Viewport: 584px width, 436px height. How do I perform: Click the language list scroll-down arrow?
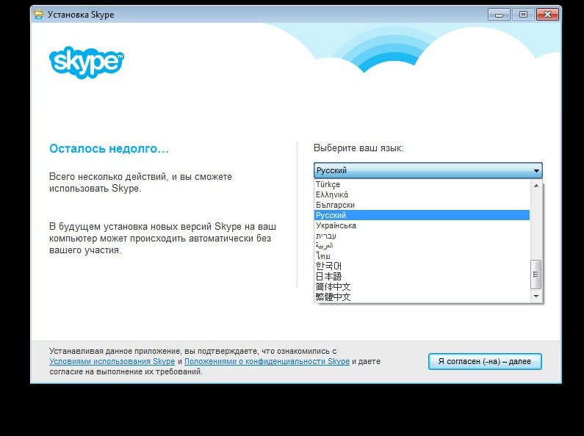click(536, 297)
